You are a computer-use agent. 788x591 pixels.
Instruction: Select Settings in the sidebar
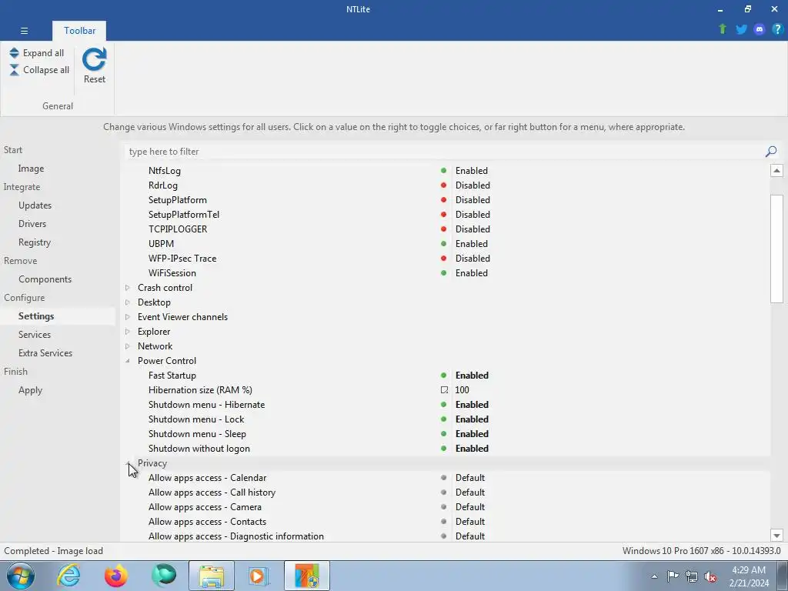pos(36,316)
